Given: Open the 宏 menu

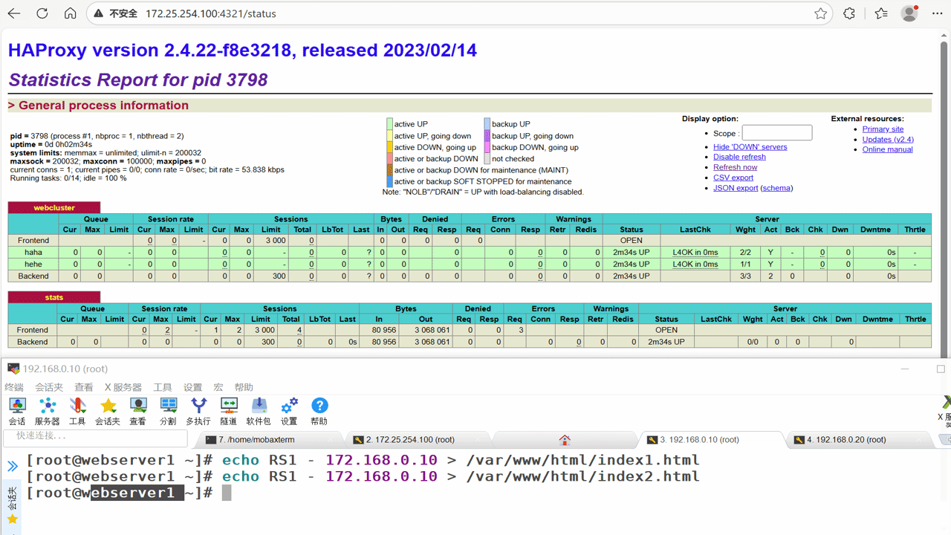Looking at the screenshot, I should coord(218,387).
